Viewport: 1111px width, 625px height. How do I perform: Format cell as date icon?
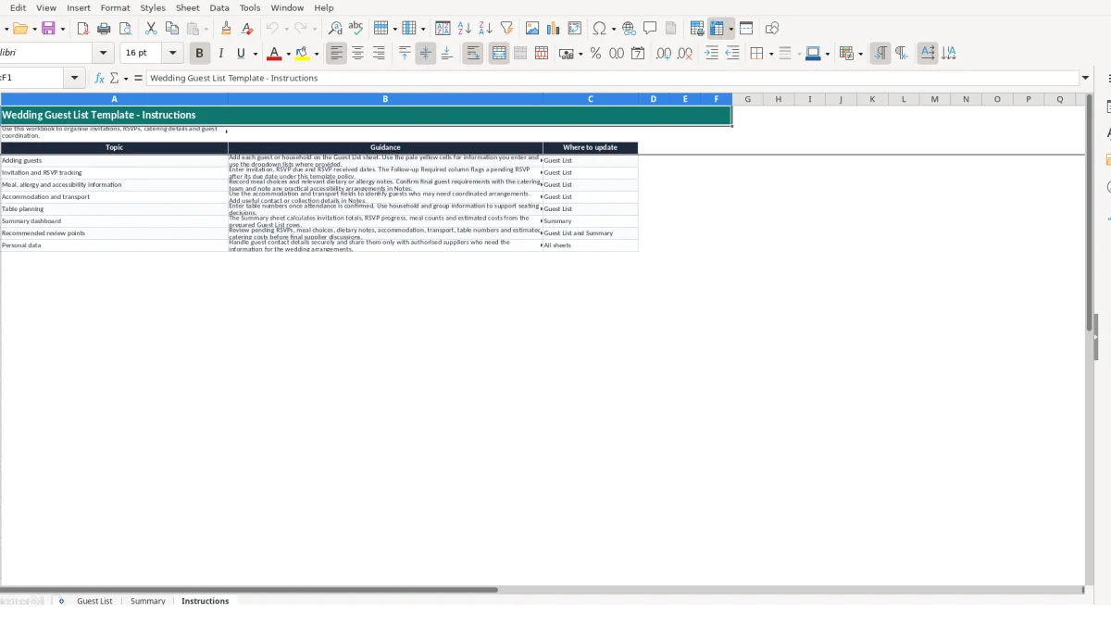tap(638, 54)
